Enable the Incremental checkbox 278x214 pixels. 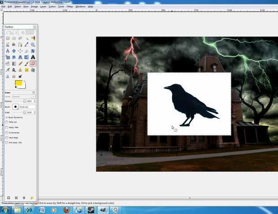click(7, 133)
